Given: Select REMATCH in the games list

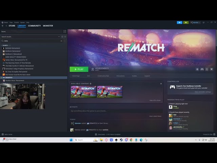Looking at the screenshot, I should click(x=34, y=78).
